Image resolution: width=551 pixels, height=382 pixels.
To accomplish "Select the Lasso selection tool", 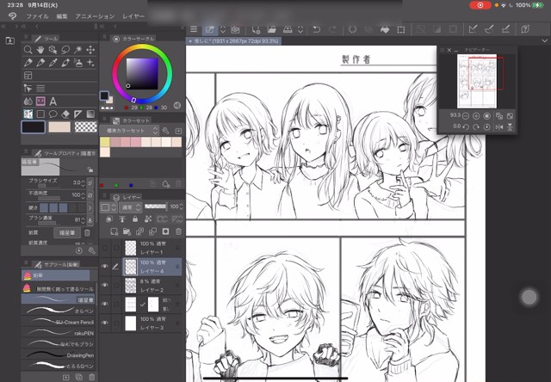I will pyautogui.click(x=65, y=50).
